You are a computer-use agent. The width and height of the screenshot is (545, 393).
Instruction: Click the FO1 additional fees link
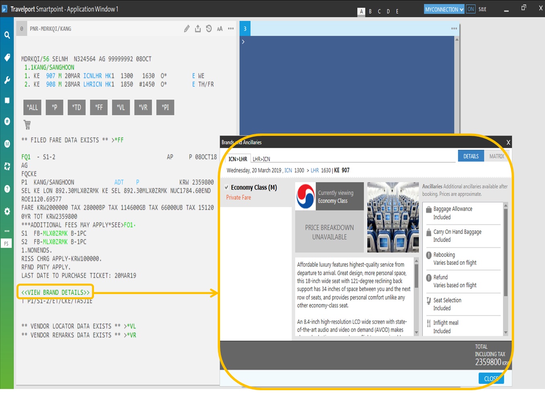point(129,225)
